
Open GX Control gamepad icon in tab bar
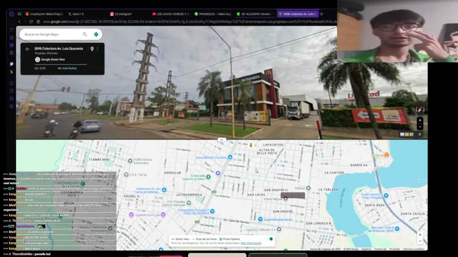tap(19, 14)
